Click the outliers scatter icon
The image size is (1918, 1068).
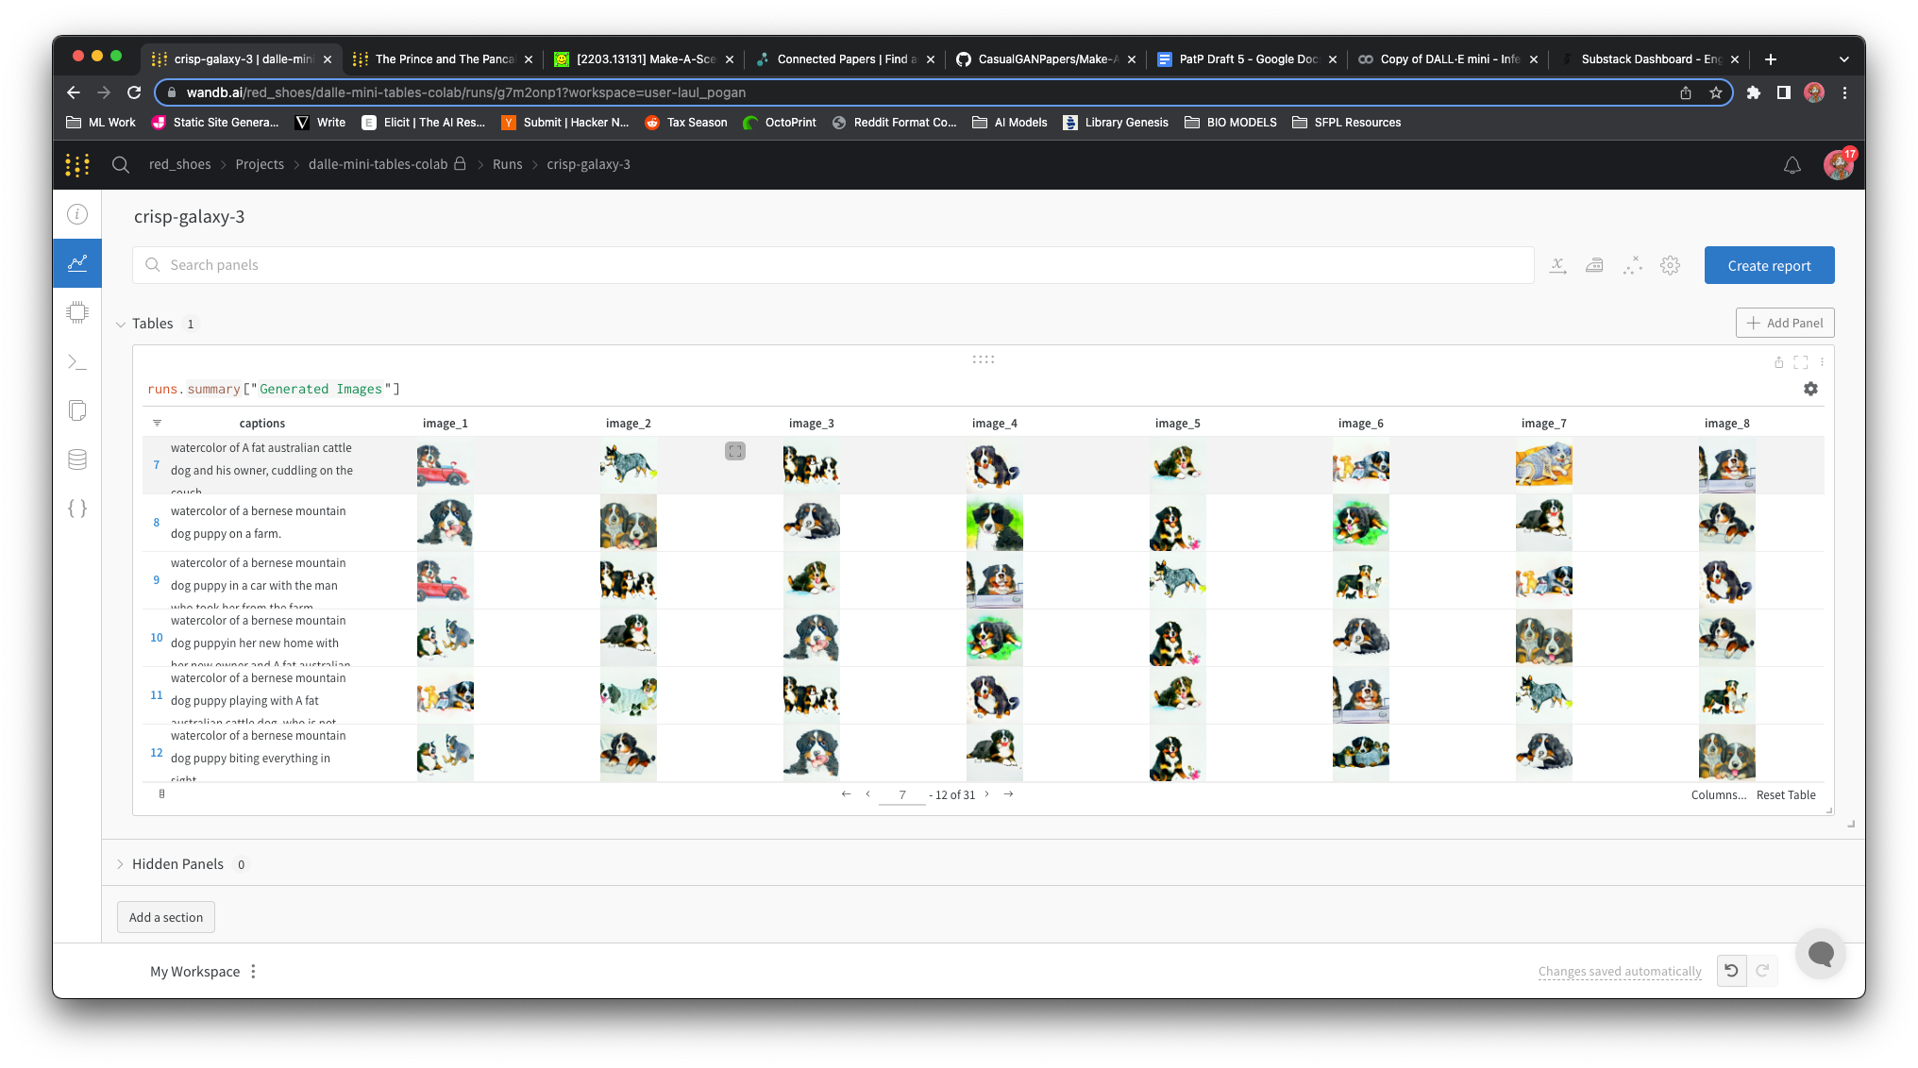[1632, 266]
